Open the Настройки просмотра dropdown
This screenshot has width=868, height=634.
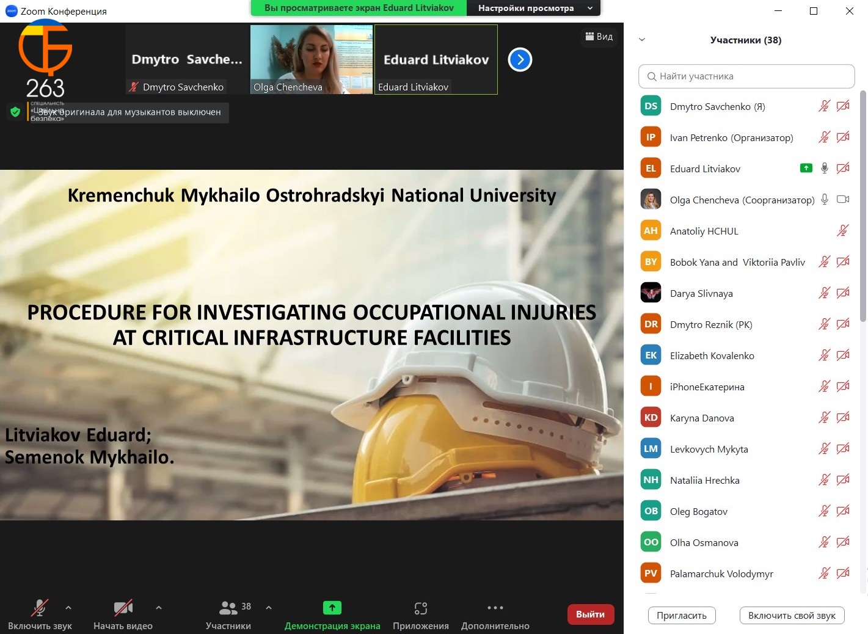534,8
